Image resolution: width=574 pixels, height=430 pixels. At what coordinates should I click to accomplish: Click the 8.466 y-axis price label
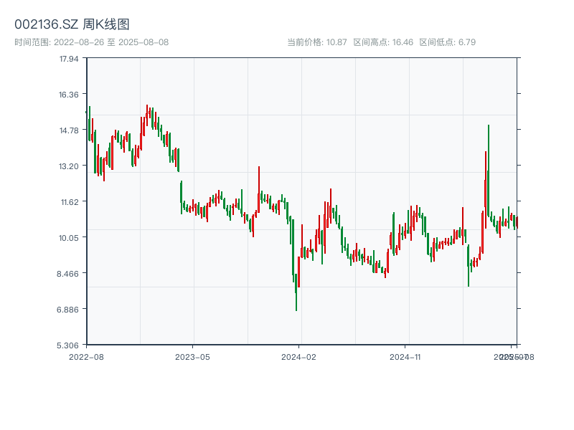click(69, 274)
